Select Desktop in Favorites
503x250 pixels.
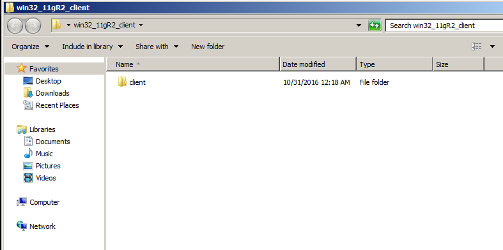pyautogui.click(x=49, y=81)
